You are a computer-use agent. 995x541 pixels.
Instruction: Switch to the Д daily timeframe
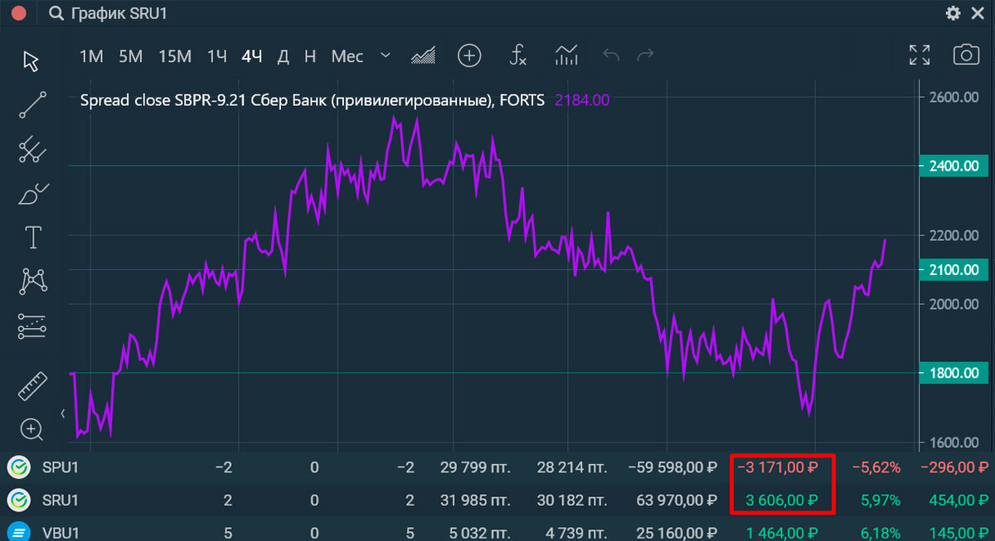coord(283,56)
